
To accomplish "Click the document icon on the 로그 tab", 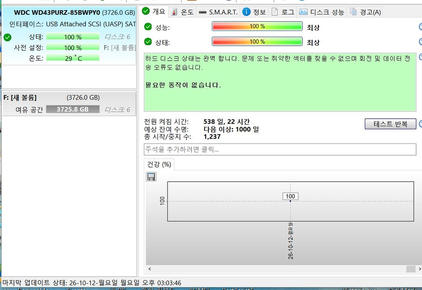I will click(x=275, y=12).
